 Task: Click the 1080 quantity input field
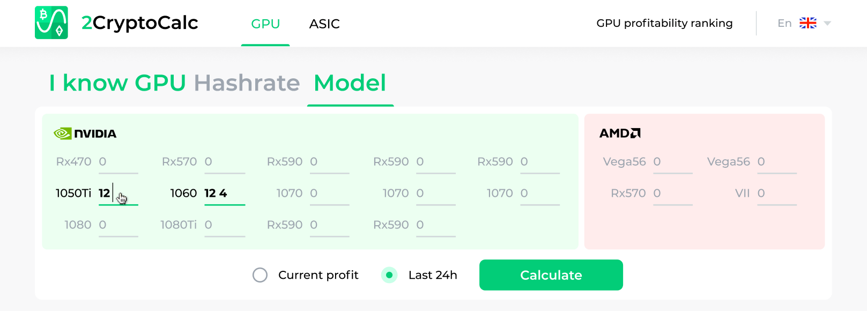tap(118, 225)
